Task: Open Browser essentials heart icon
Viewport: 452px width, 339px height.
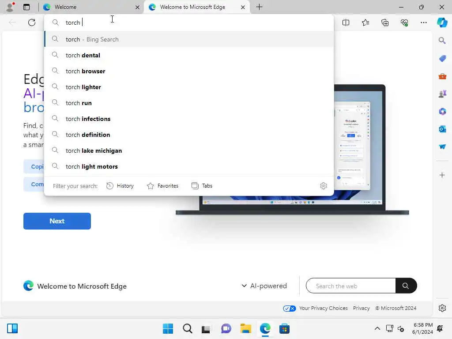Action: (404, 23)
